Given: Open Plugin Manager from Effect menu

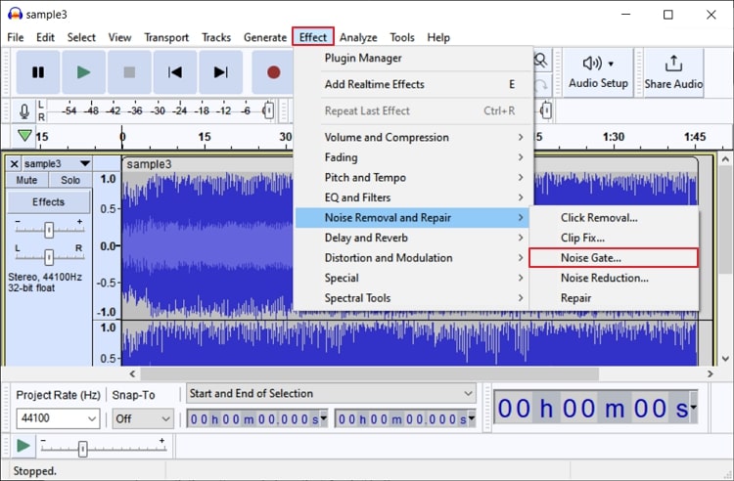Looking at the screenshot, I should pos(414,59).
